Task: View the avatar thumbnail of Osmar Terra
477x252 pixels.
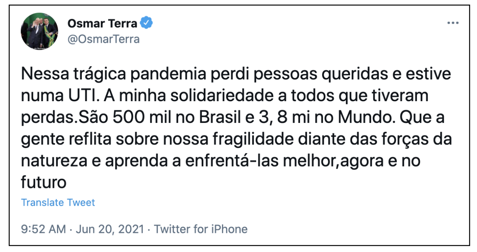Action: [38, 30]
